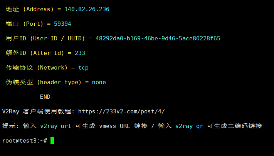The height and width of the screenshot is (156, 274).
Task: Click the port number 59394
Action: 62,24
